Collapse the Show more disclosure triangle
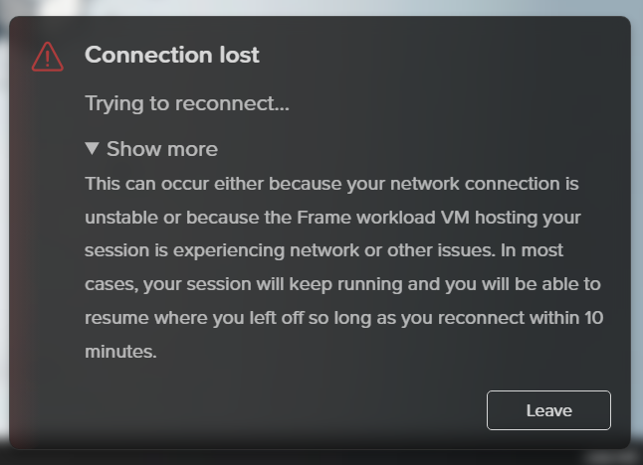 coord(93,149)
